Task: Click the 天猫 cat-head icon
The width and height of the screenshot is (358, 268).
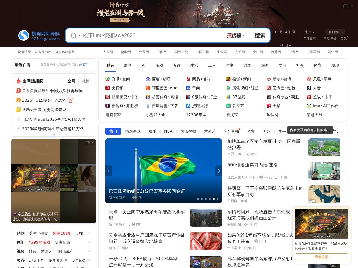Action: click(x=269, y=106)
